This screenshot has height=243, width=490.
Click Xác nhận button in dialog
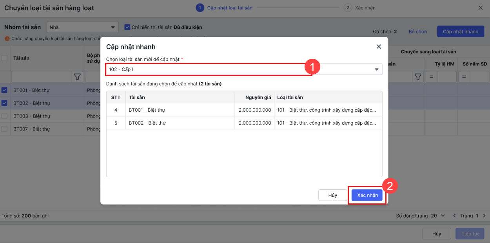coord(367,195)
